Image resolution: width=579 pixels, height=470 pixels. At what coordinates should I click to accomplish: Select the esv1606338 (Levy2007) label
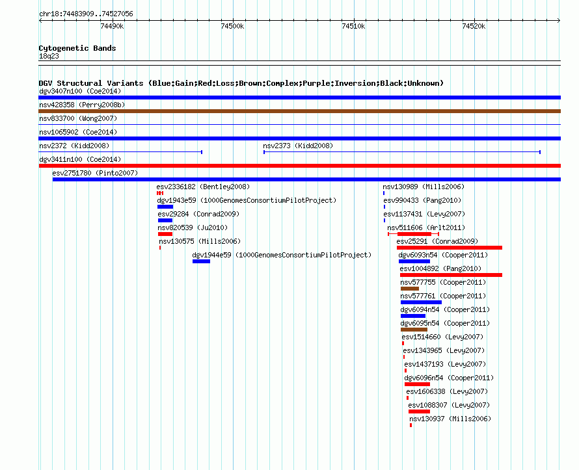[x=447, y=391]
